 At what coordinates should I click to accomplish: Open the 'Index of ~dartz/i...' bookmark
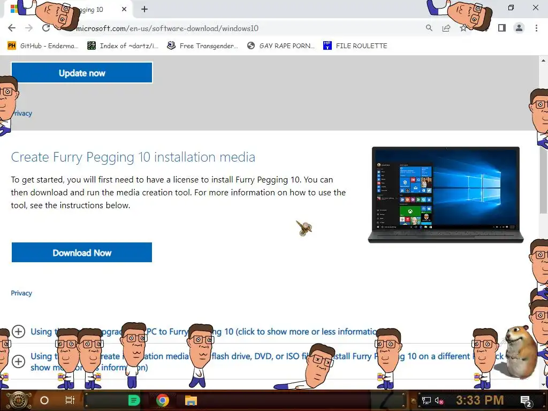(x=123, y=46)
